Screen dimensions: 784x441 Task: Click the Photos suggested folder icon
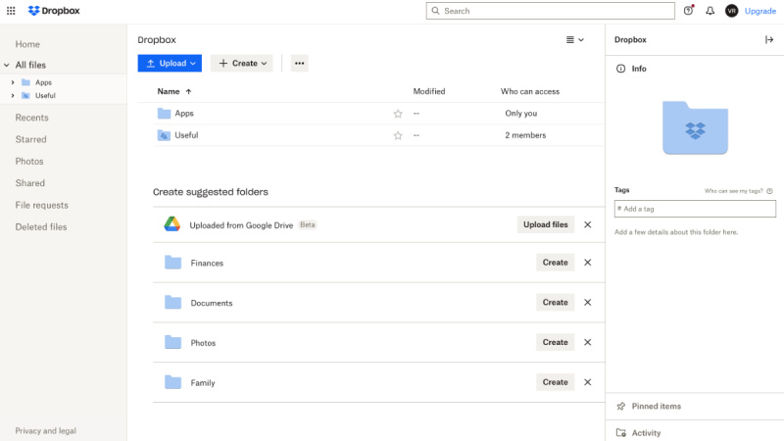pyautogui.click(x=173, y=342)
